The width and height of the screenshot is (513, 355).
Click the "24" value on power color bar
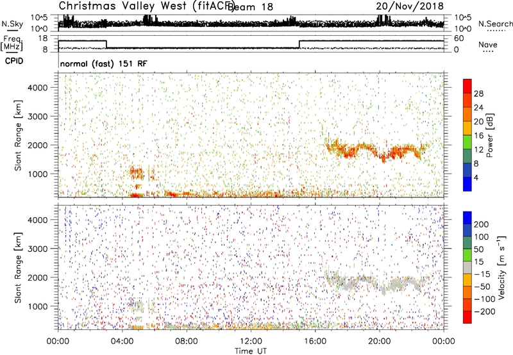478,108
